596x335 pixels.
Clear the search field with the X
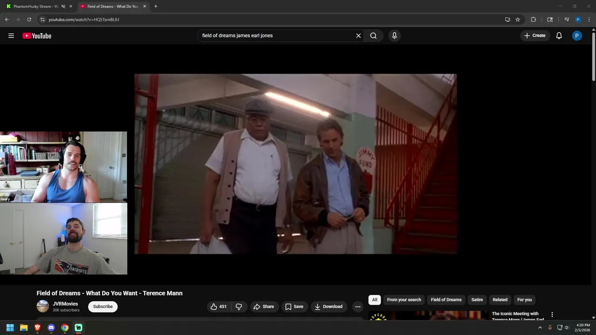click(359, 36)
